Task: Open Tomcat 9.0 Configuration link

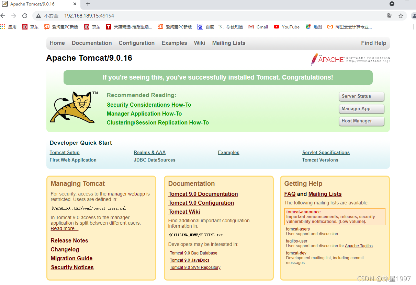Action: [x=201, y=203]
